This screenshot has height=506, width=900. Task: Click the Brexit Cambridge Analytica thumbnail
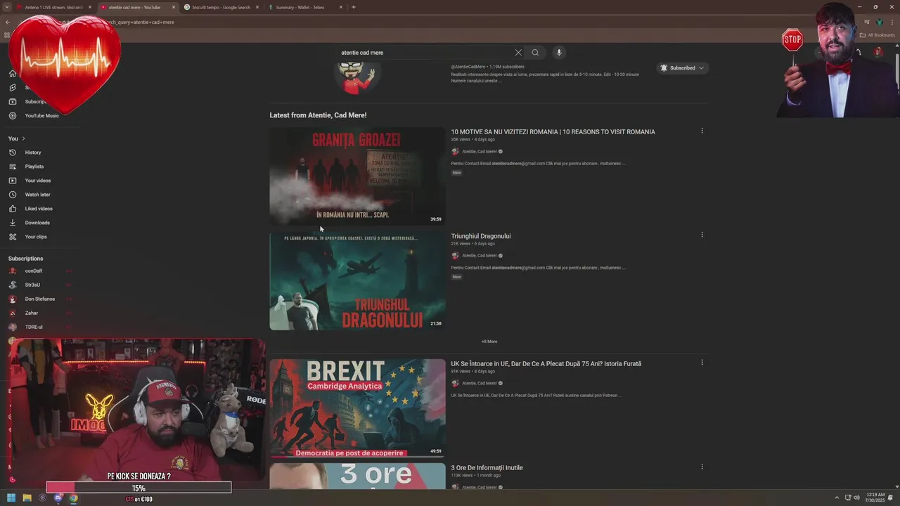click(x=357, y=408)
